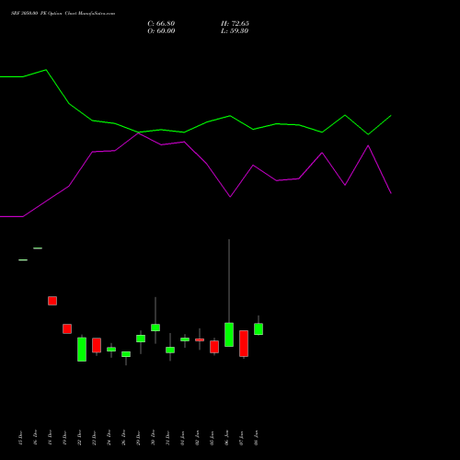Viewport: 460px width, 460px height.
Task: Select the 08 Jan date label
Action: [x=256, y=438]
